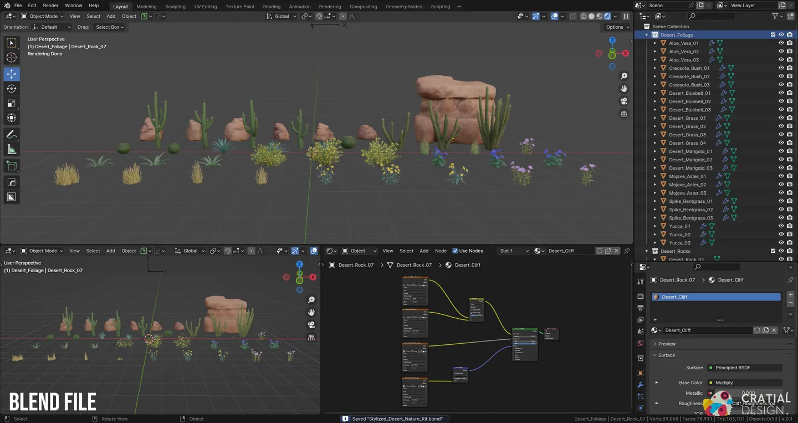Select the Measure ruler tool
Viewport: 798px width, 423px height.
(x=11, y=149)
